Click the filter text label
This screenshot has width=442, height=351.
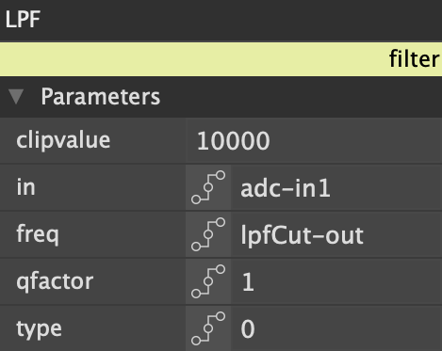click(414, 58)
